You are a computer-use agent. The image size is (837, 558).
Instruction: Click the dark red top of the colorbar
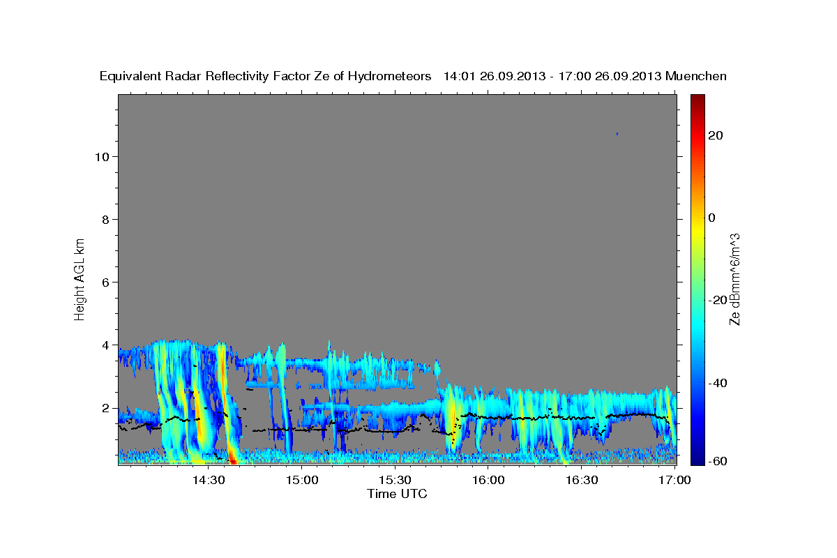pos(697,99)
